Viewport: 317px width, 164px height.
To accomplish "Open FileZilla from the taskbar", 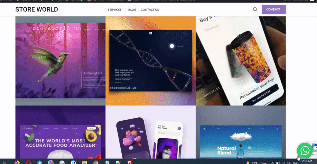I will [x=129, y=162].
